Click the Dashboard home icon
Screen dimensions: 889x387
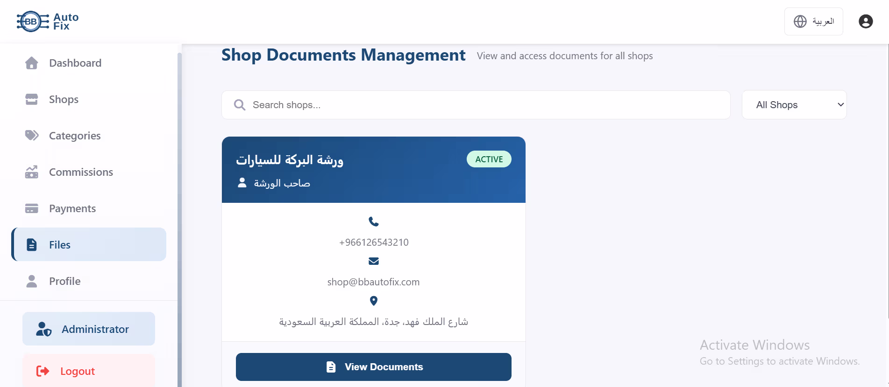click(x=32, y=63)
